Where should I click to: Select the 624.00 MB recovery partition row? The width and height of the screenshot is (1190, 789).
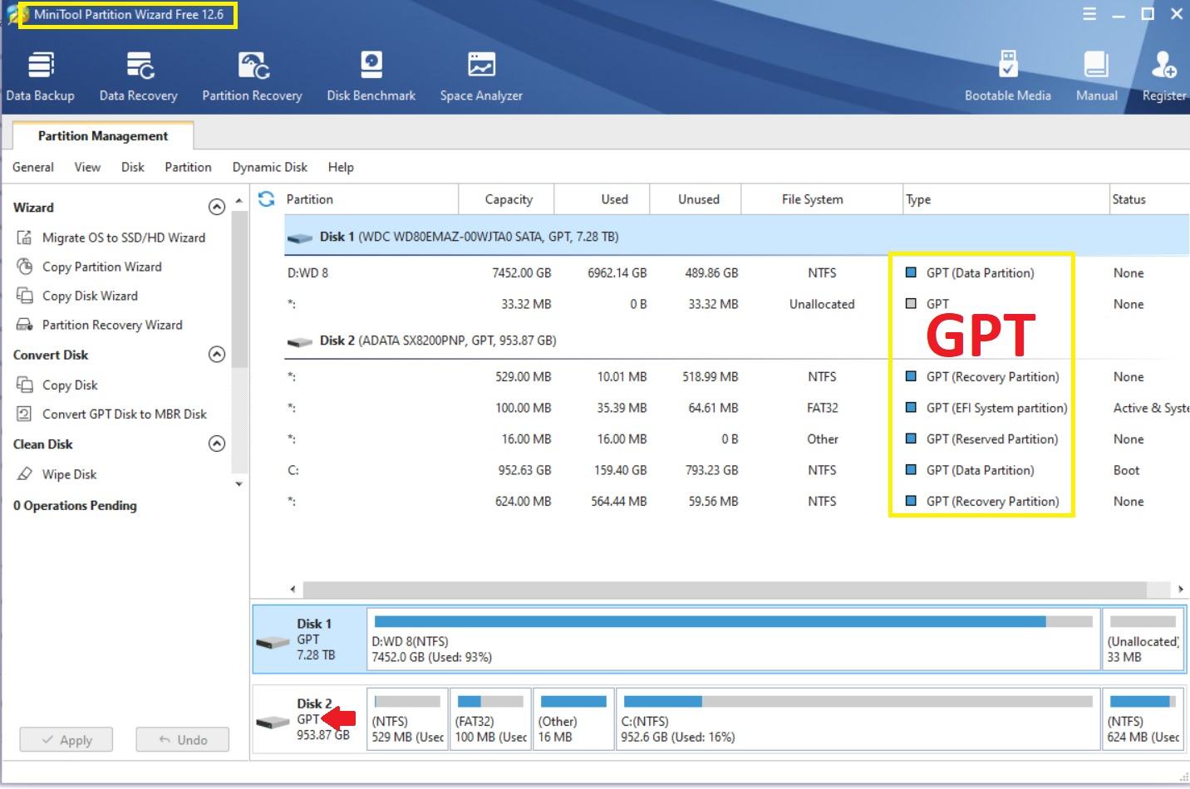(736, 502)
